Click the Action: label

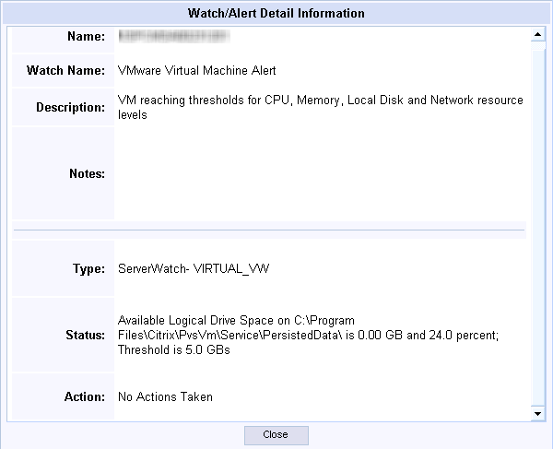pyautogui.click(x=85, y=396)
